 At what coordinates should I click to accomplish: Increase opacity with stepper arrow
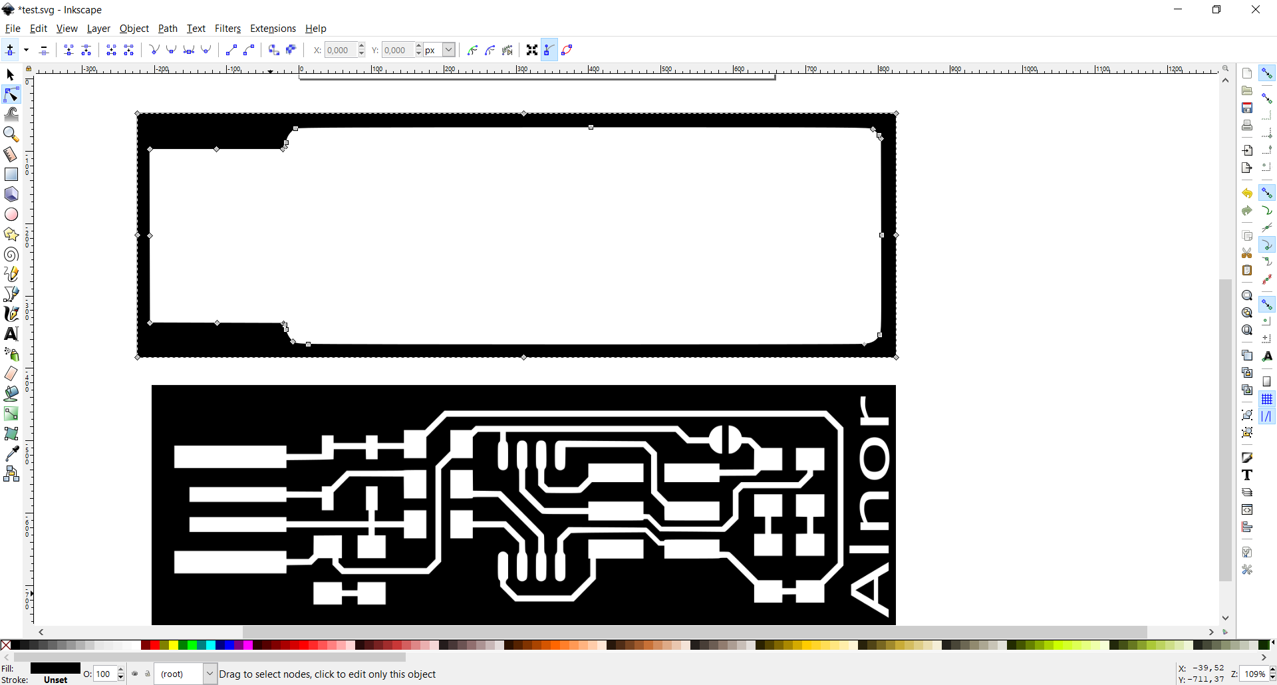121,670
